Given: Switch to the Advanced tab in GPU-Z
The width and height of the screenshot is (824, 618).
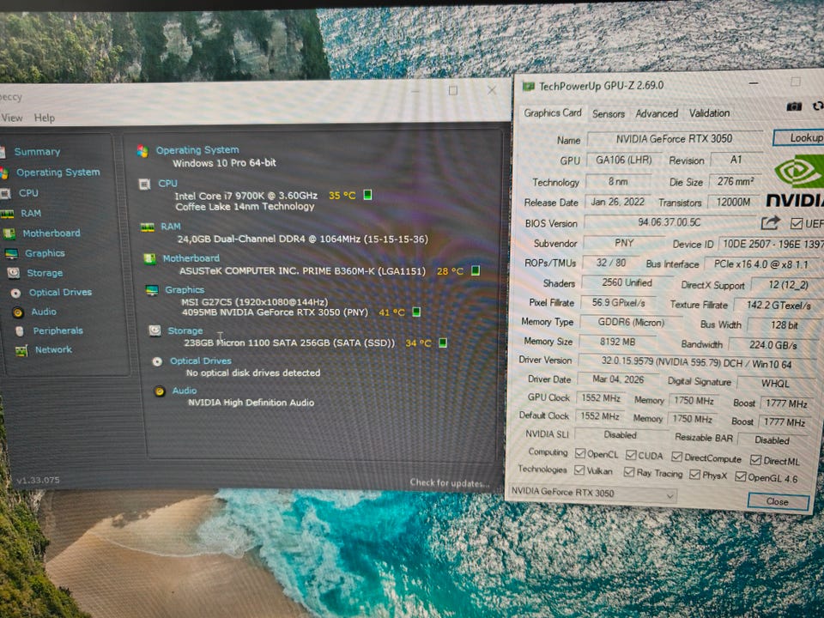Looking at the screenshot, I should tap(657, 113).
